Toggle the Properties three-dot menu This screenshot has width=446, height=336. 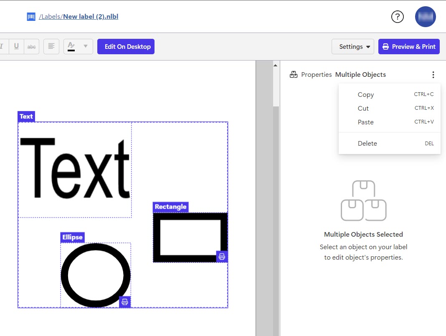point(433,75)
